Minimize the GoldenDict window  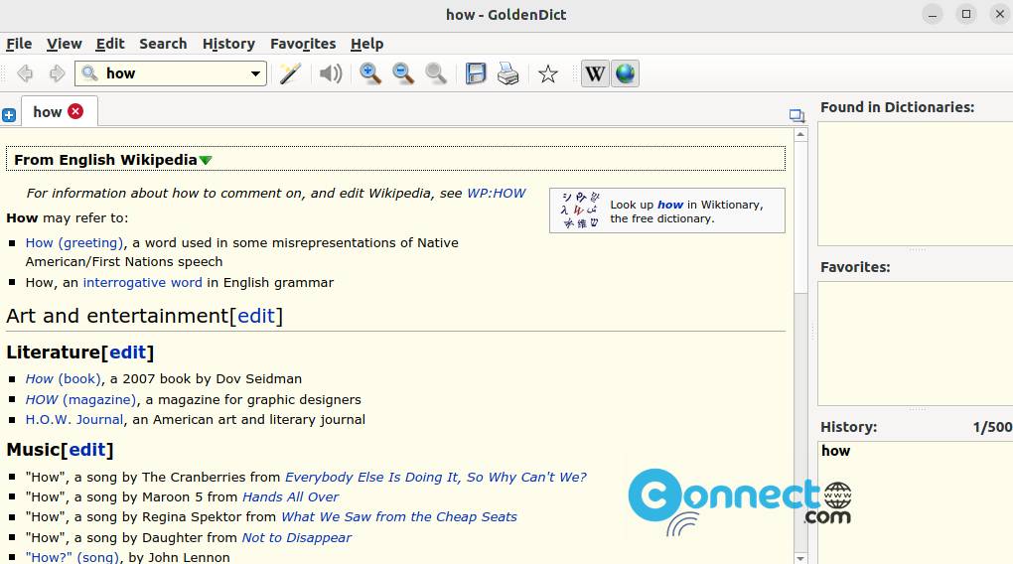click(x=933, y=14)
